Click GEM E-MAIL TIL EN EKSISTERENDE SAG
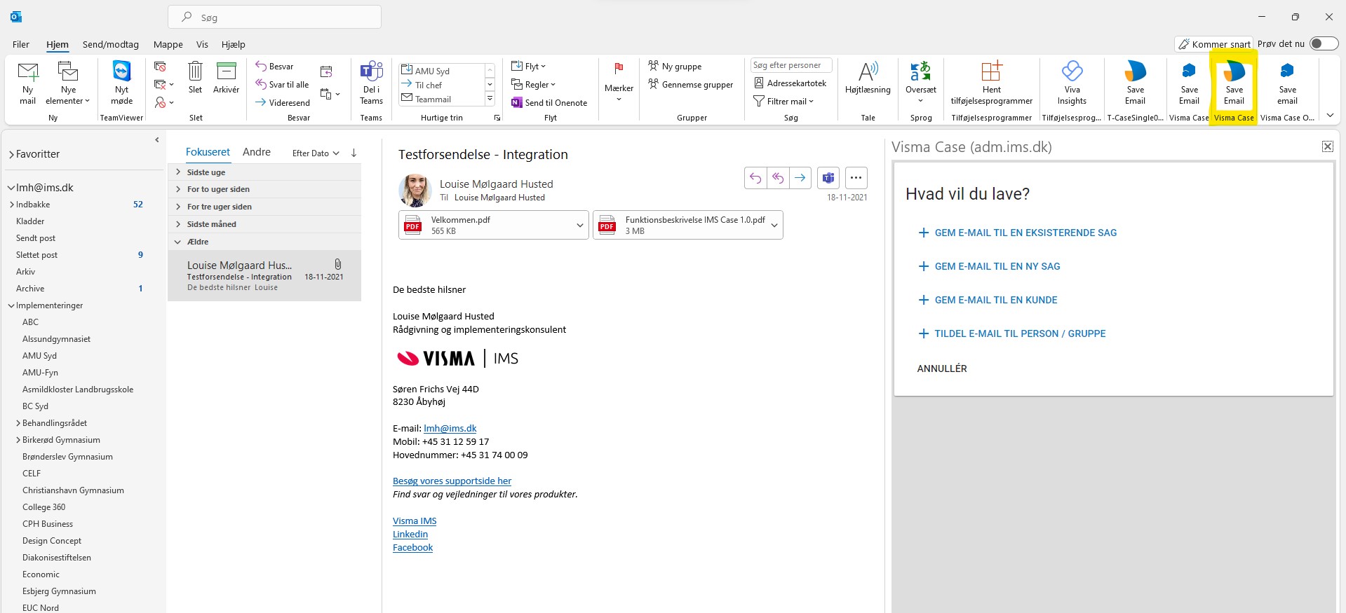Screen dimensions: 1346x613 tap(1017, 233)
